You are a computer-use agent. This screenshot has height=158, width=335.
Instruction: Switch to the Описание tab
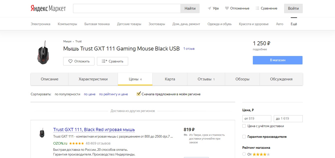point(49,79)
